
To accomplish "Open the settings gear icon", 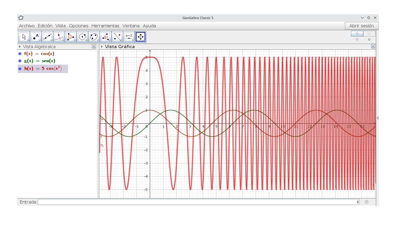I will click(x=369, y=39).
